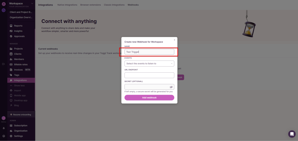Screen dimensions: 298x141
Task: Focus the webhook Name field
Action: tap(149, 52)
